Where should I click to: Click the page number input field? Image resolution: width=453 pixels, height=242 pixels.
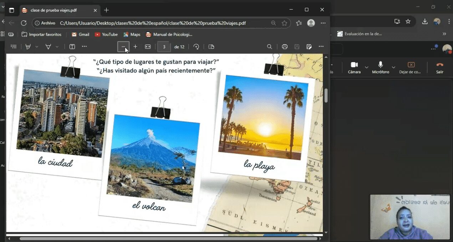(x=164, y=47)
